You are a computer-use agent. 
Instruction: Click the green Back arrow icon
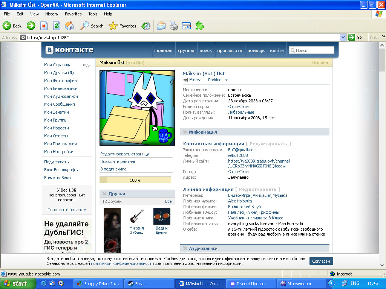click(7, 26)
